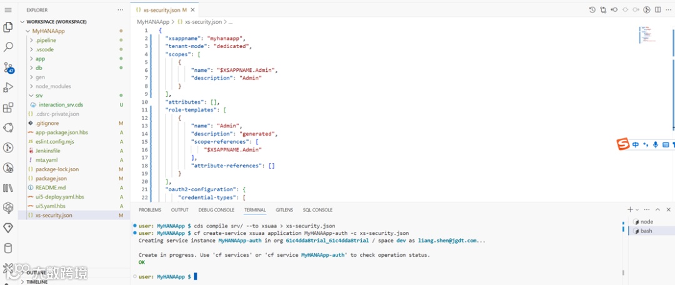Click MyHANAApp in the breadcrumb
Viewport: 675px width, 285px height.
(x=153, y=21)
